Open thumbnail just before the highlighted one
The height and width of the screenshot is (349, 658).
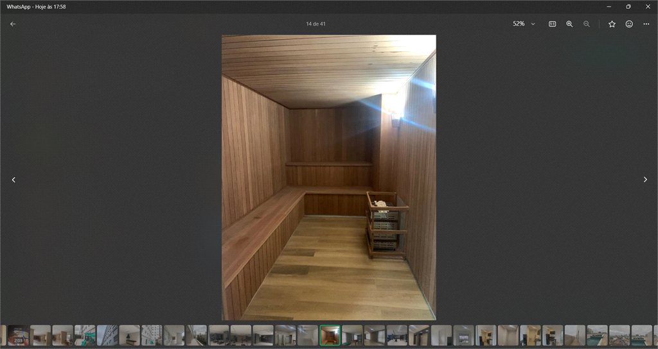(307, 335)
